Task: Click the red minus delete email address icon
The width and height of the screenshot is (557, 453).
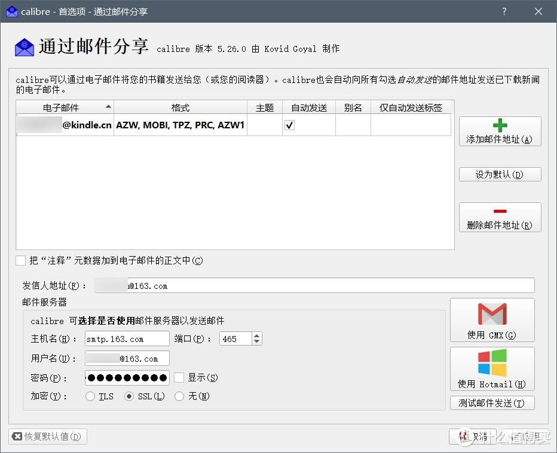Action: tap(500, 211)
